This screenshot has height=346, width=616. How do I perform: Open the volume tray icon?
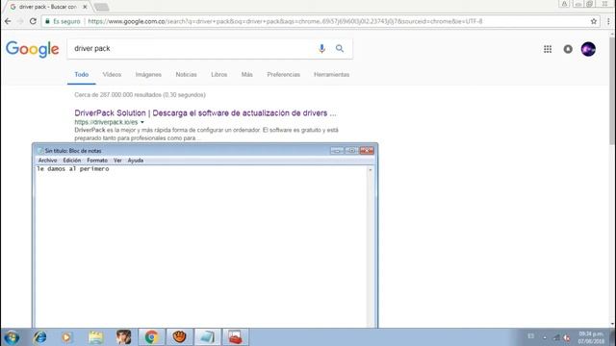click(567, 337)
